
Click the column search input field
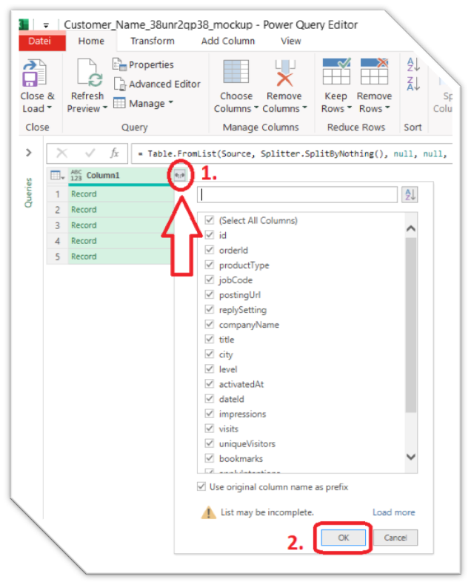298,195
